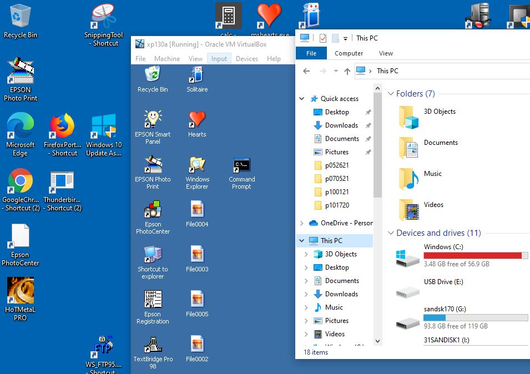Collapse the Folders (7) group
Viewport: 530px width, 374px height.
pyautogui.click(x=391, y=94)
